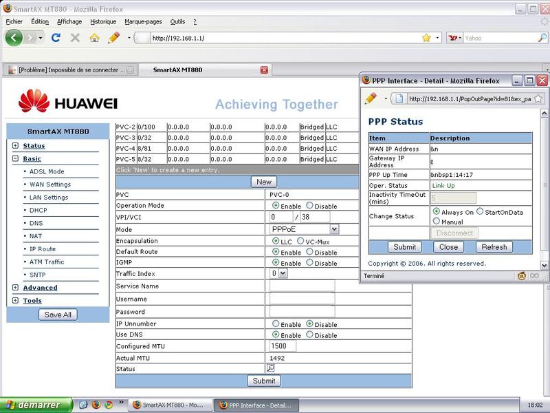Expand the Advanced menu section
This screenshot has width=550, height=413.
(15, 287)
